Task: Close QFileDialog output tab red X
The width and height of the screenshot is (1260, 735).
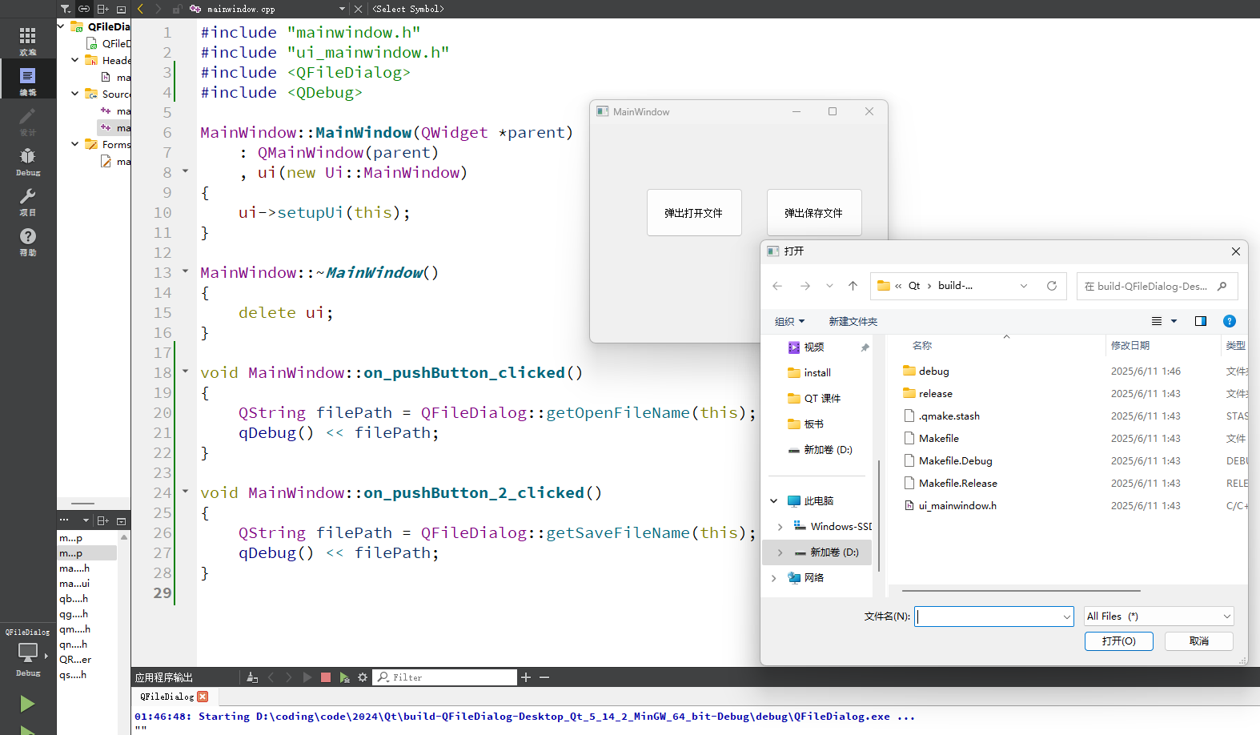Action: [x=203, y=697]
